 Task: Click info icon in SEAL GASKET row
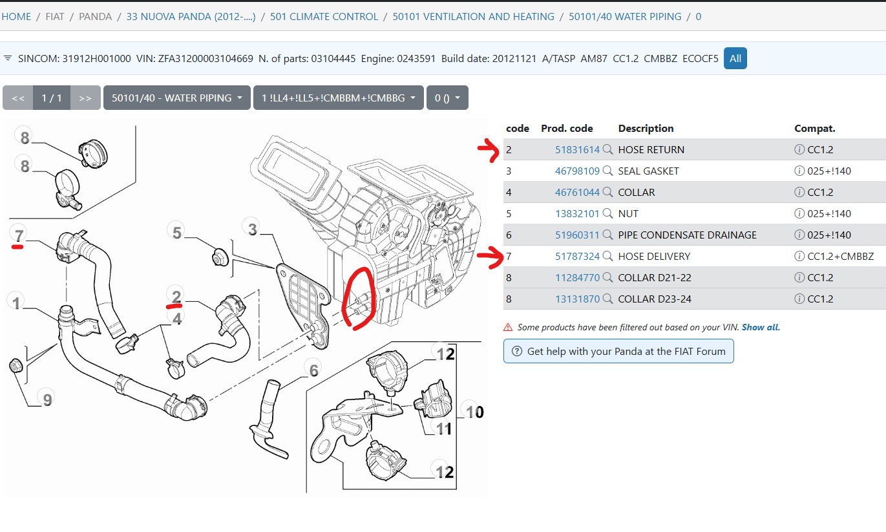pos(800,171)
